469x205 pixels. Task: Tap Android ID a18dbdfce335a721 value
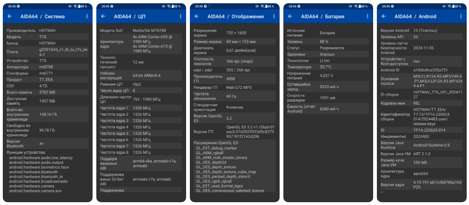[430, 70]
